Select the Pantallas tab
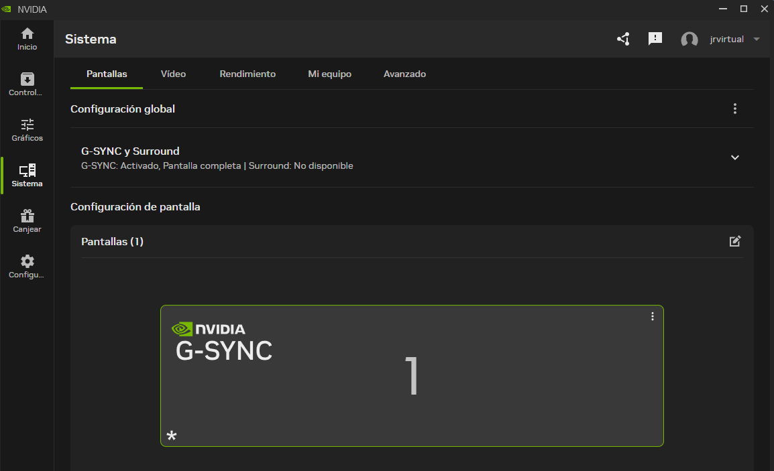 (107, 74)
